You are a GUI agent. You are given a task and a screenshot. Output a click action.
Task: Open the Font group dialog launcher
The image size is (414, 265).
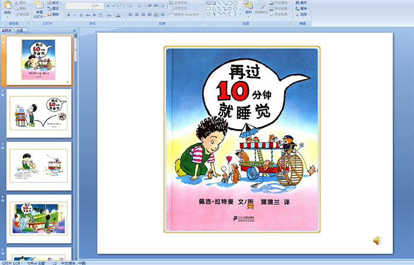pyautogui.click(x=123, y=23)
